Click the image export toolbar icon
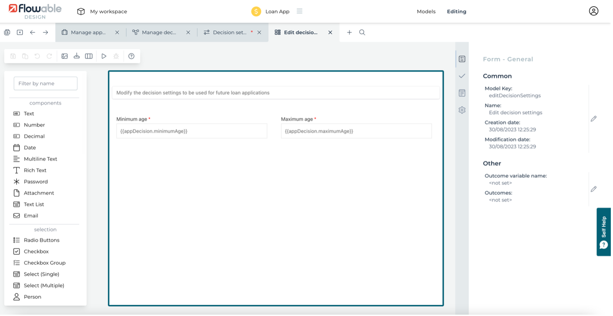The height and width of the screenshot is (316, 613). click(65, 56)
